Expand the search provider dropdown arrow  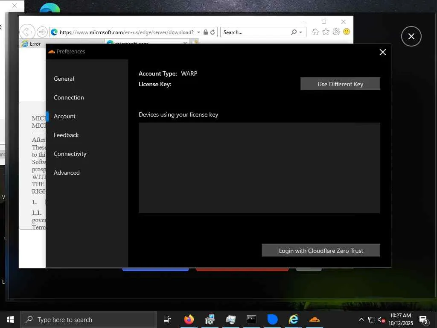coord(301,32)
